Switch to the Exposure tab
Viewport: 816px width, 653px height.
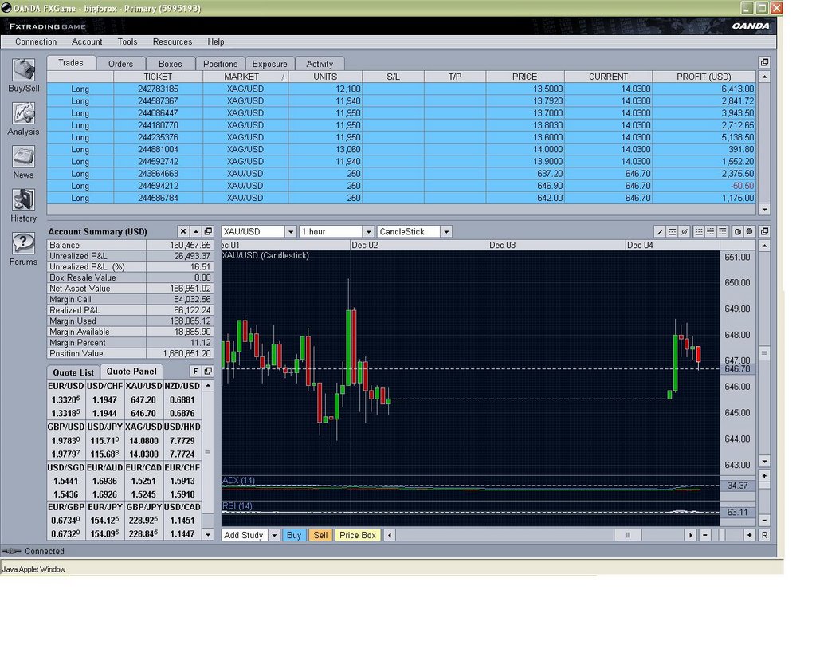click(x=269, y=64)
